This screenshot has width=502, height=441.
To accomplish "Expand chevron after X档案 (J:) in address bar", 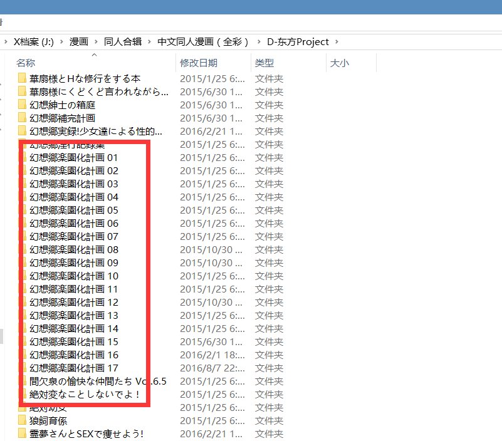I will click(x=61, y=42).
